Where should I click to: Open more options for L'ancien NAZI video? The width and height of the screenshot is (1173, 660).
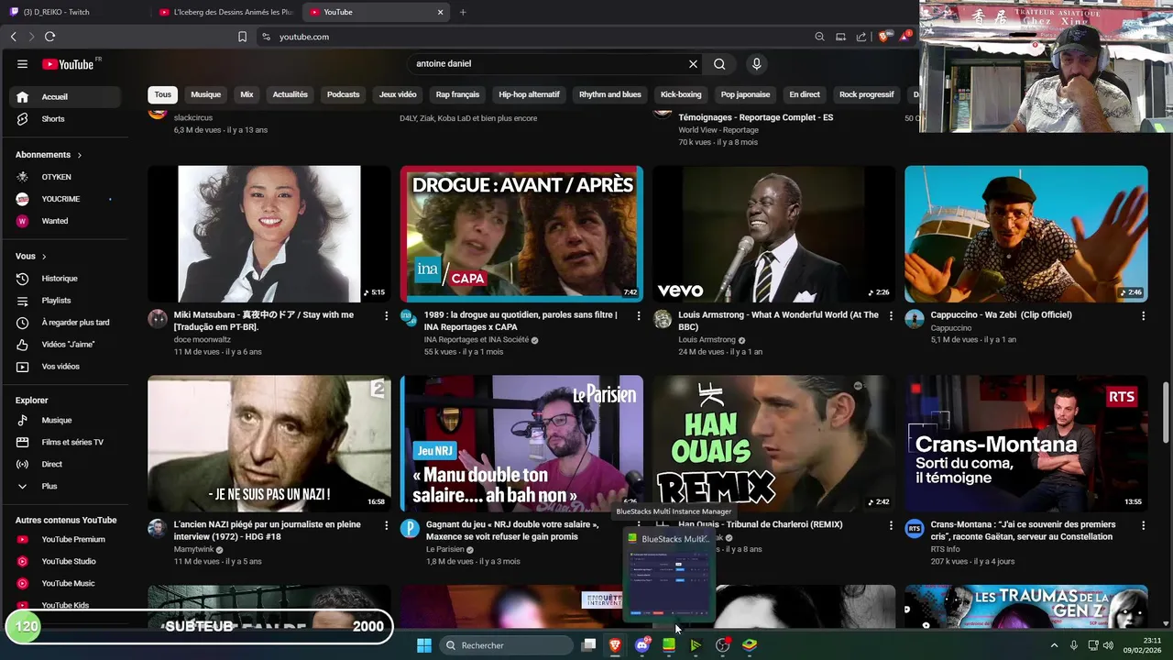coord(386,525)
